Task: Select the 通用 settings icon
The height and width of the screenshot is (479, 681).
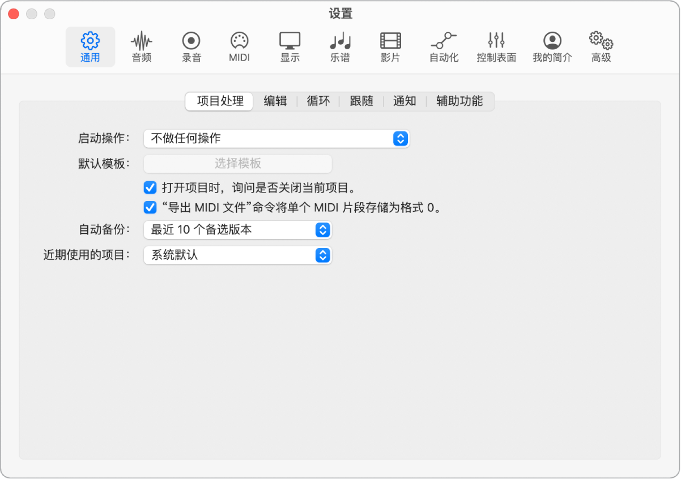Action: 90,46
